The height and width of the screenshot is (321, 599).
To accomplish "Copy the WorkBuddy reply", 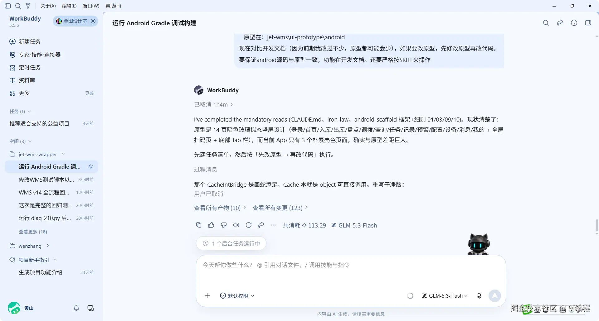I will click(199, 225).
